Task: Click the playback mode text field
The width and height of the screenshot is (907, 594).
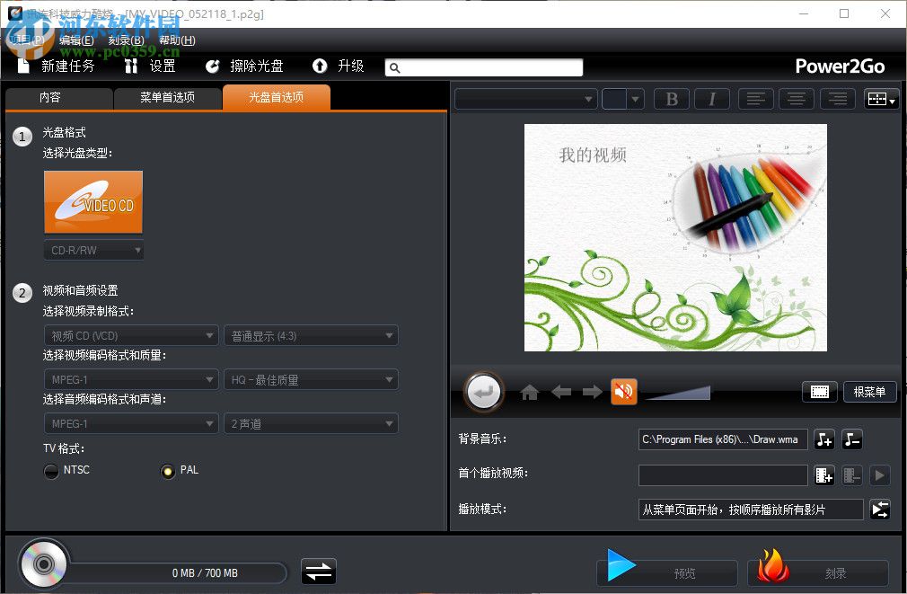Action: 751,510
